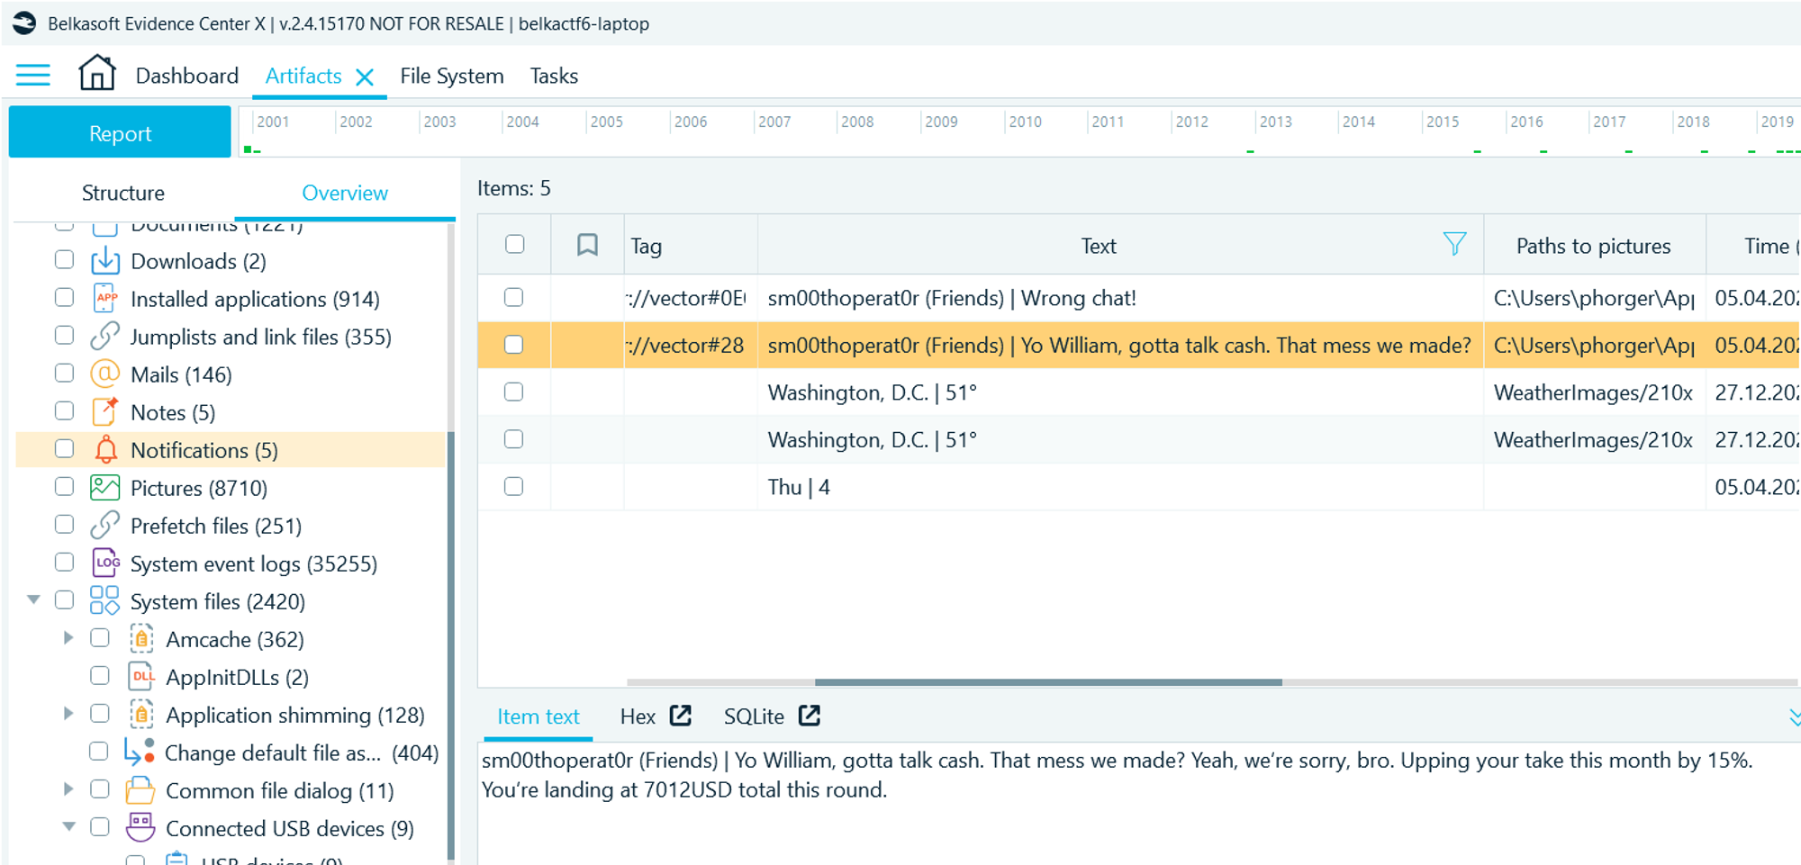Screen dimensions: 1801x865
Task: Click the bookmark column header icon
Action: pyautogui.click(x=587, y=245)
